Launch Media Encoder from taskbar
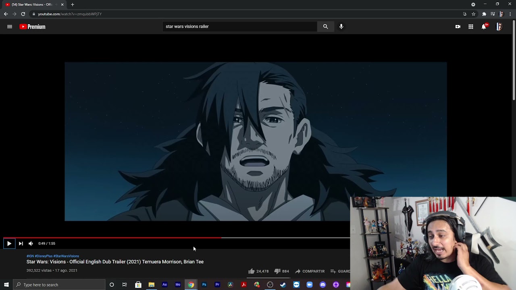The width and height of the screenshot is (516, 290). (x=178, y=285)
